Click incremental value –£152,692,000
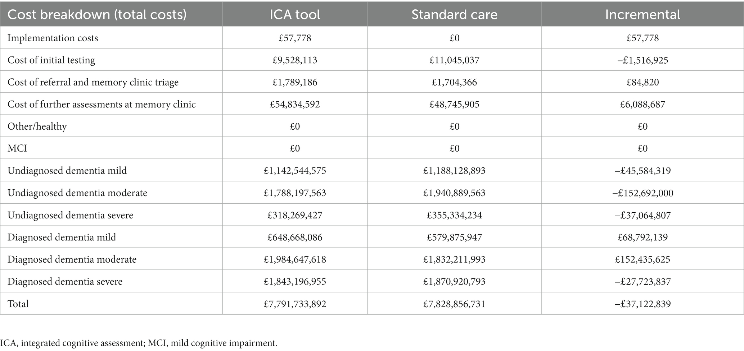 pyautogui.click(x=642, y=193)
